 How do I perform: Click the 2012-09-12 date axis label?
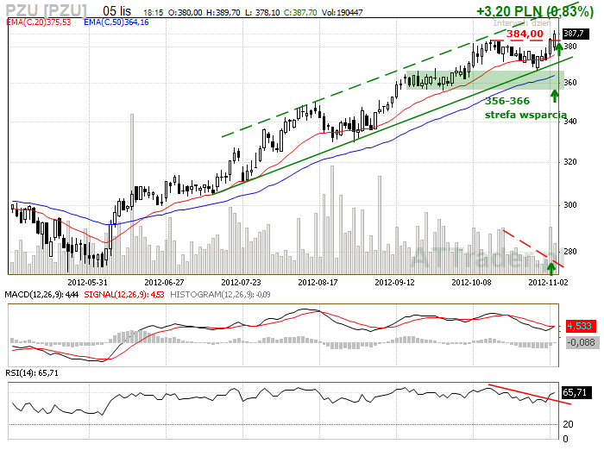point(395,283)
